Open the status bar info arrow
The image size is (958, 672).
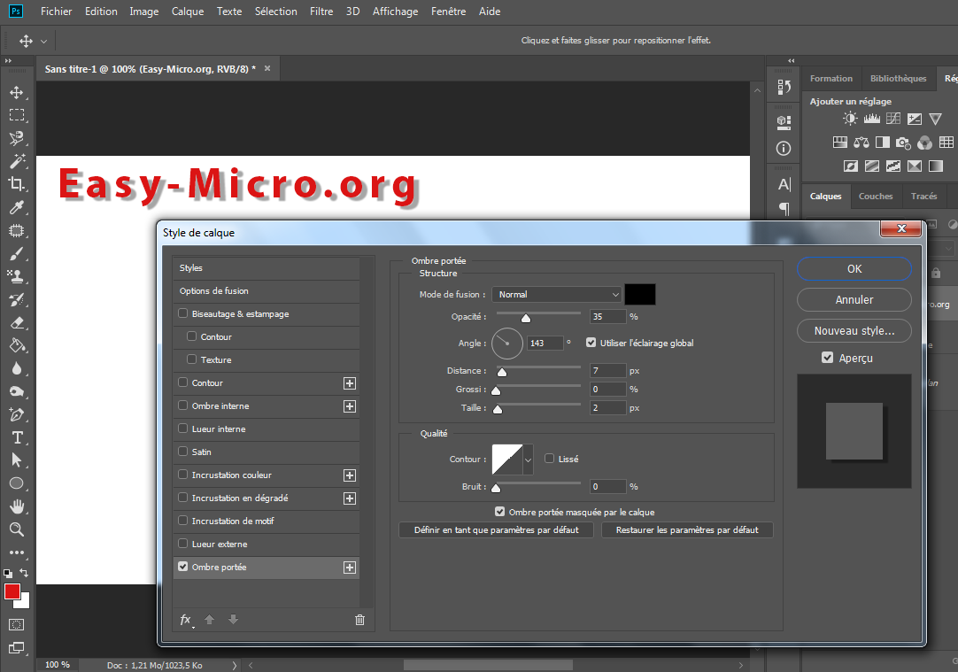(x=235, y=665)
